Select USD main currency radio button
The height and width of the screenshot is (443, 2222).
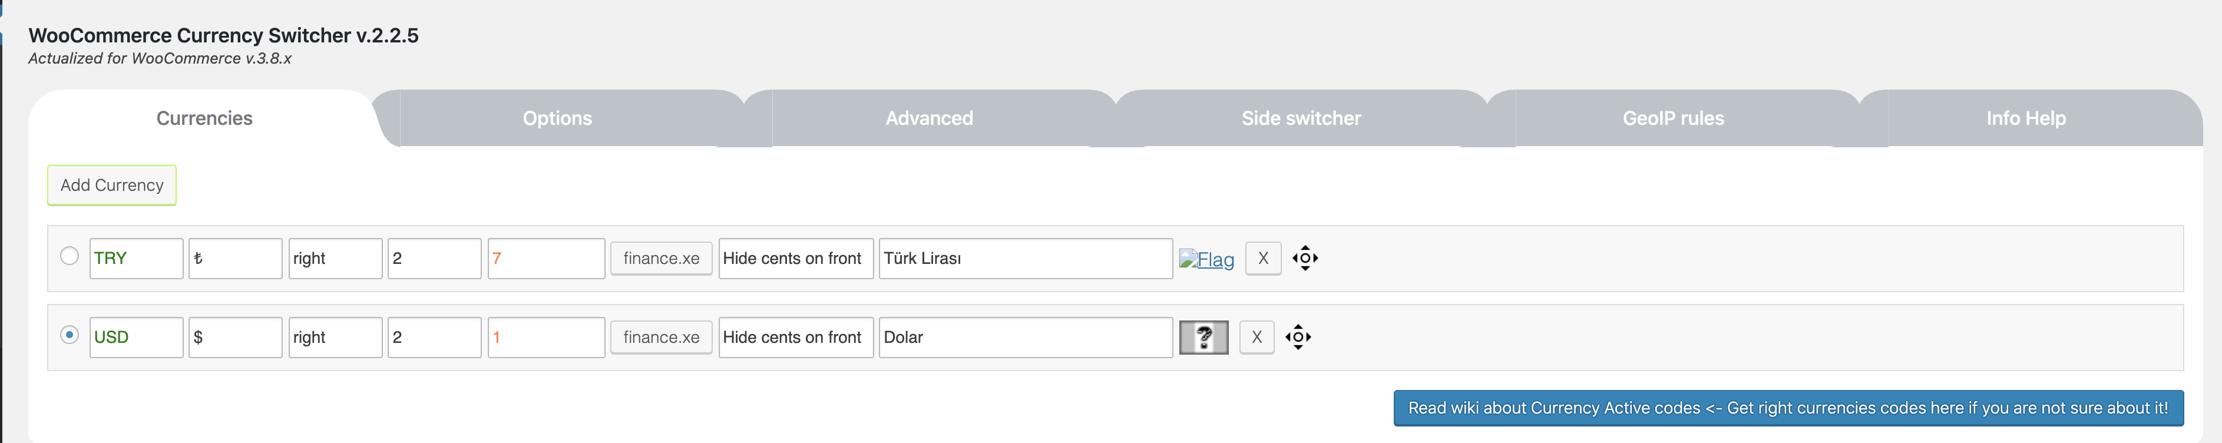(x=70, y=335)
